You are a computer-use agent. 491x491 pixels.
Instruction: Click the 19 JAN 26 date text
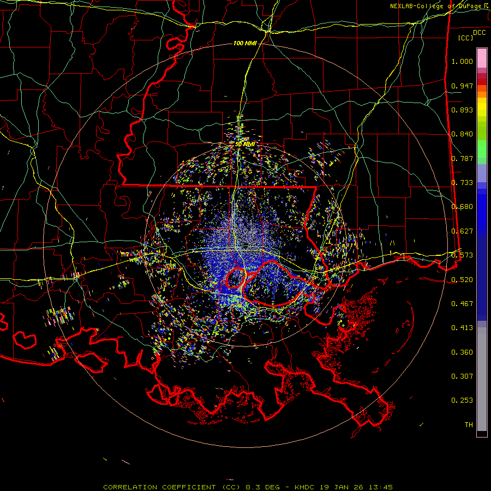(x=342, y=487)
